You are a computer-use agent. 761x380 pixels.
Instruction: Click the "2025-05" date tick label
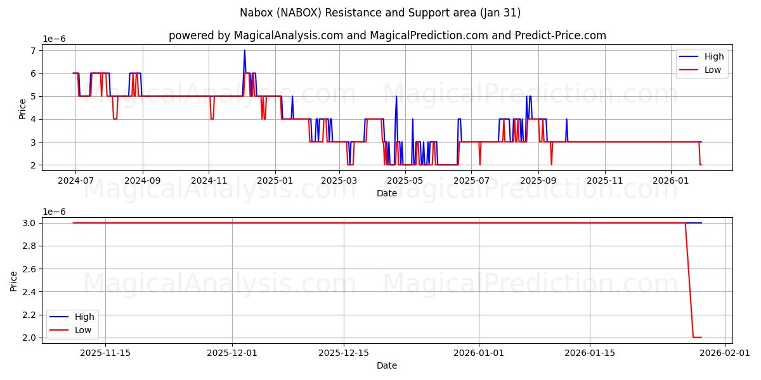click(x=406, y=180)
